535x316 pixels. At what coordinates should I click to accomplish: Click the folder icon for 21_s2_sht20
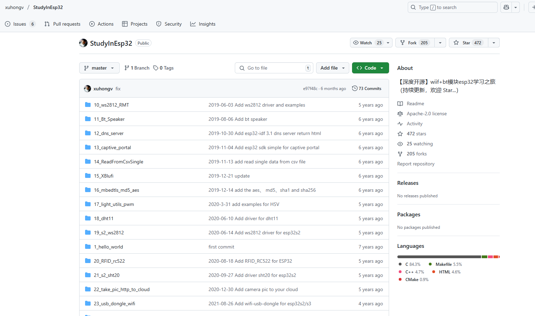click(x=88, y=275)
